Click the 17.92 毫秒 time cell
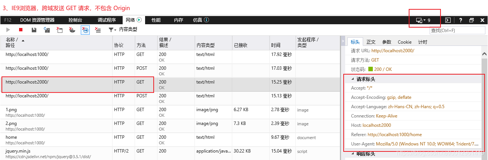Viewport: 488px width, 160px height. [x=281, y=54]
